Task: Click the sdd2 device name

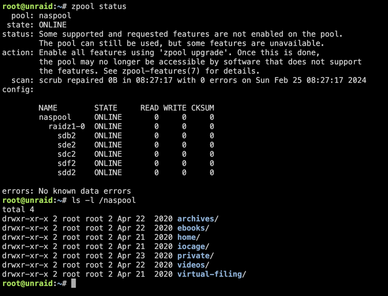Action: point(67,173)
